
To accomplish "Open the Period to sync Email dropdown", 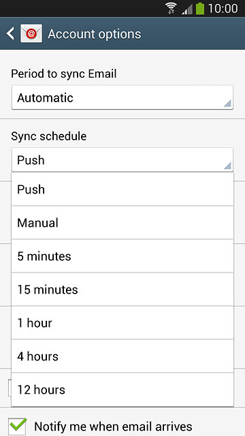I will (x=122, y=97).
